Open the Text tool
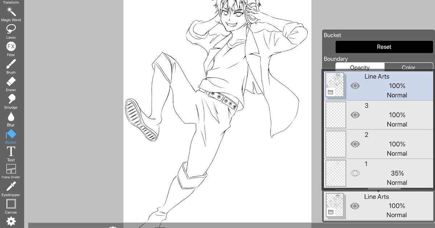 [x=11, y=152]
